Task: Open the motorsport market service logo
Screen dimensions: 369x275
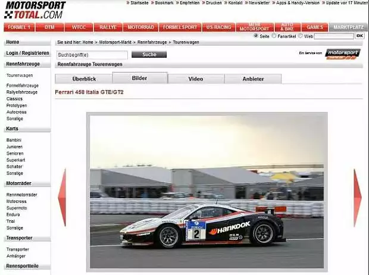Action: pyautogui.click(x=343, y=54)
